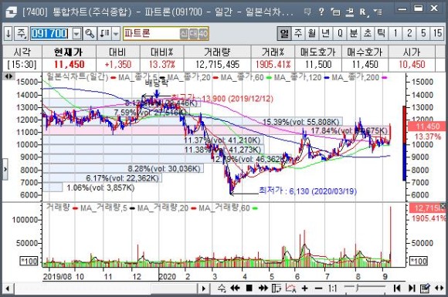Click the MA_종가,5 legend label
This screenshot has height=297, width=448.
click(137, 77)
